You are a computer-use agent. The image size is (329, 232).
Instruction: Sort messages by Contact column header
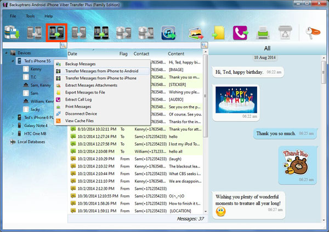pyautogui.click(x=141, y=54)
